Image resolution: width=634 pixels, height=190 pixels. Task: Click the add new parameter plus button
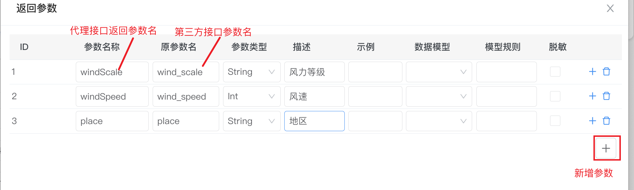(606, 148)
